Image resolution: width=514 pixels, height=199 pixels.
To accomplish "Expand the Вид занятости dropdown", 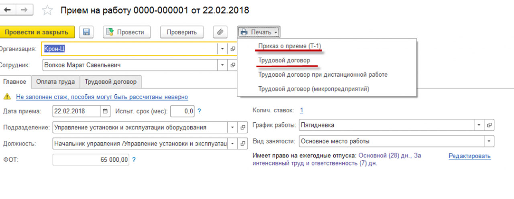I will click(489, 141).
